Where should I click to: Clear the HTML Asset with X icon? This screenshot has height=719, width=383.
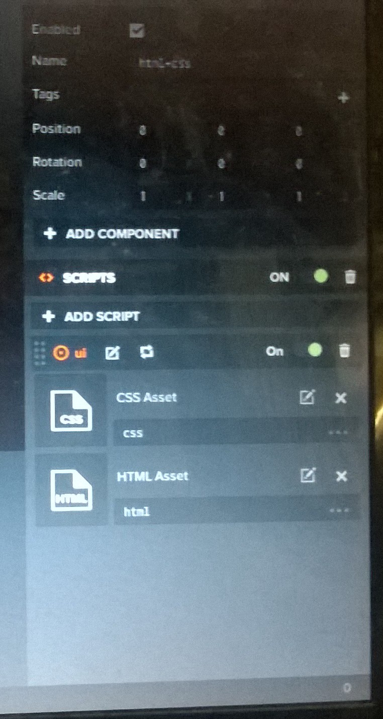click(x=341, y=476)
